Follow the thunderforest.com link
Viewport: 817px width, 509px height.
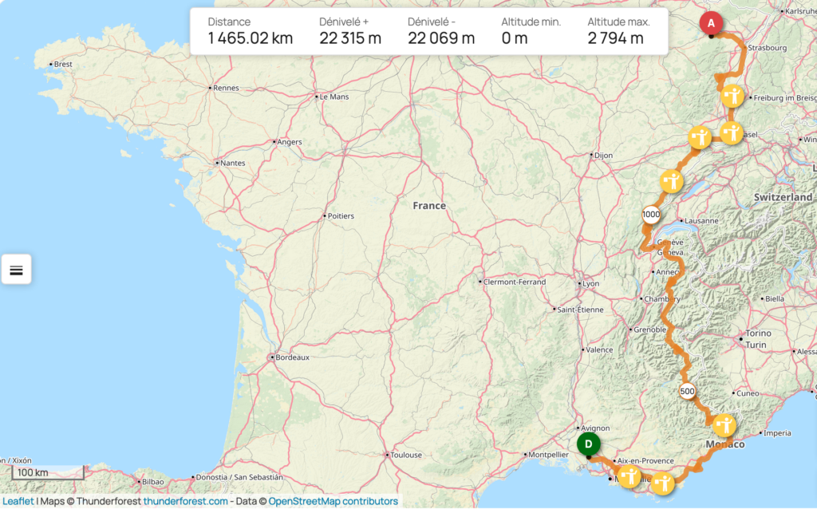pyautogui.click(x=185, y=501)
